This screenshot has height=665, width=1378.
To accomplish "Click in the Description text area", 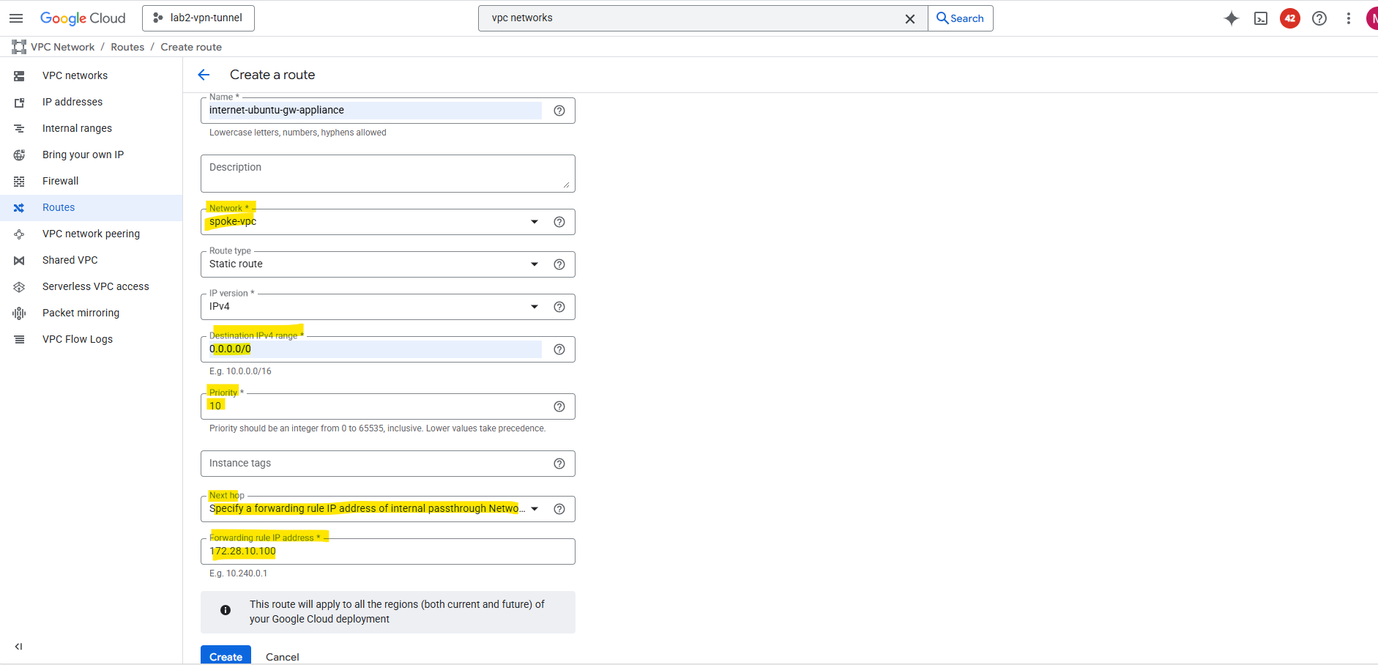I will (388, 174).
